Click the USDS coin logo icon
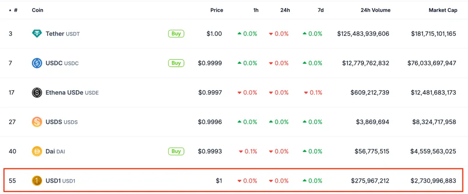The image size is (468, 194). pos(37,122)
